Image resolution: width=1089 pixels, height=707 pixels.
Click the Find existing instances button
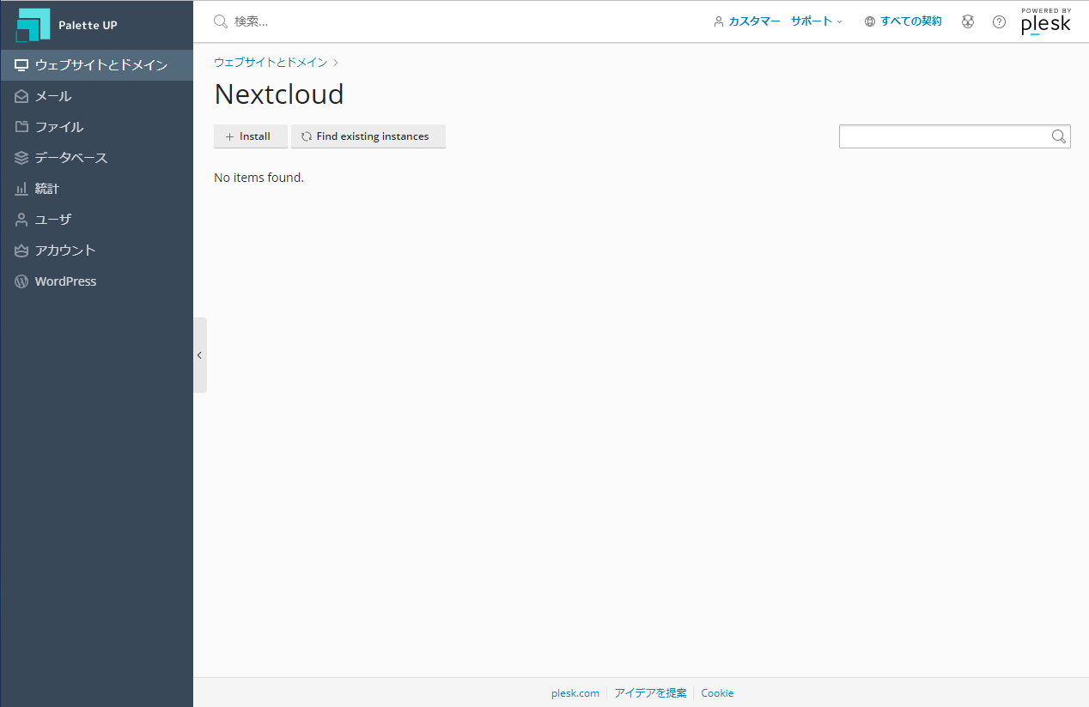tap(368, 136)
